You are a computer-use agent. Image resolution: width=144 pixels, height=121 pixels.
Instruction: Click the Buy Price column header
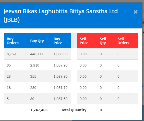point(58,41)
